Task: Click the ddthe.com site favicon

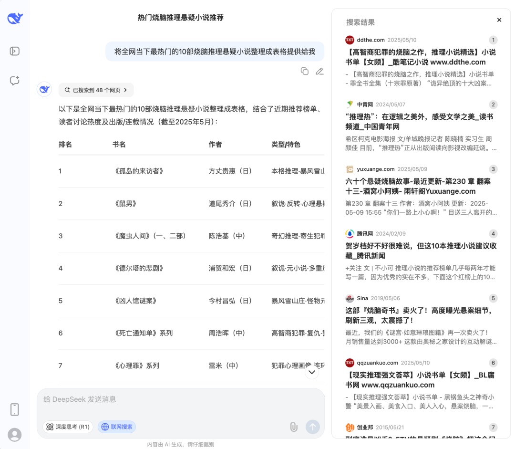Action: (350, 40)
